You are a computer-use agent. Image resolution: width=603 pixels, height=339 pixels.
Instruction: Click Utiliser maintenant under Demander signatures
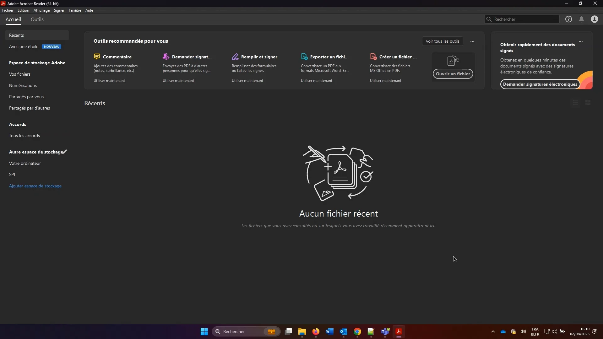point(178,81)
